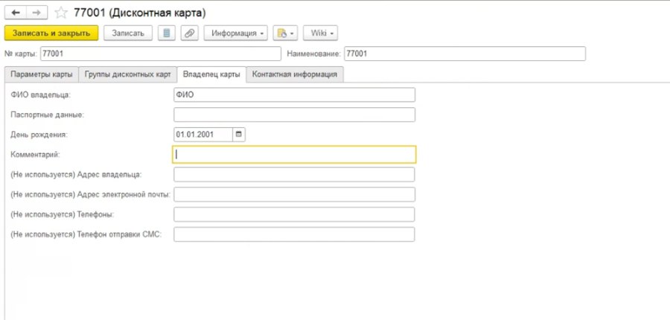This screenshot has width=670, height=320.
Task: Click the title text 77001 (Дисконтная карта)
Action: [140, 13]
